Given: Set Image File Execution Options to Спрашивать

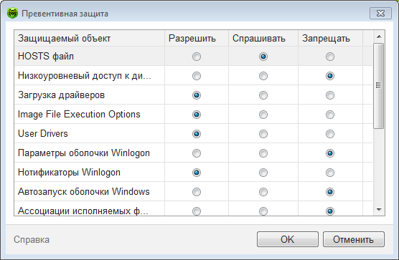Looking at the screenshot, I should (263, 115).
